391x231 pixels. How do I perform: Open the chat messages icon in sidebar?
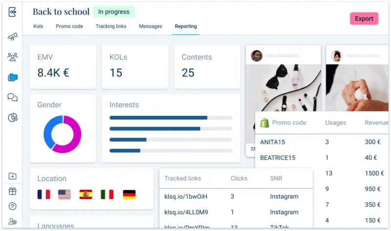13,97
